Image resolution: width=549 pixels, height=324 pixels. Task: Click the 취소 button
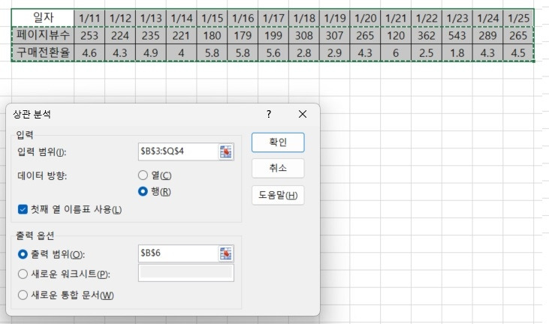click(x=278, y=168)
